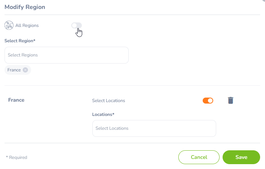This screenshot has height=169, width=265.
Task: Click the Cancel button
Action: pyautogui.click(x=199, y=157)
